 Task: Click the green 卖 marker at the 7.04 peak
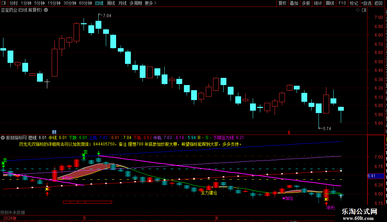[x=85, y=152]
